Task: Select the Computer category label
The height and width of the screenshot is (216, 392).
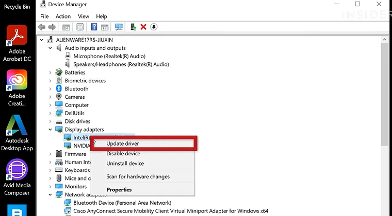Action: tap(76, 105)
